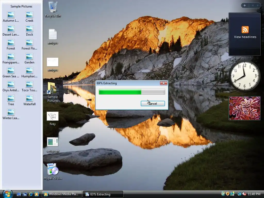Select the Frangipani picture icon

[11, 59]
